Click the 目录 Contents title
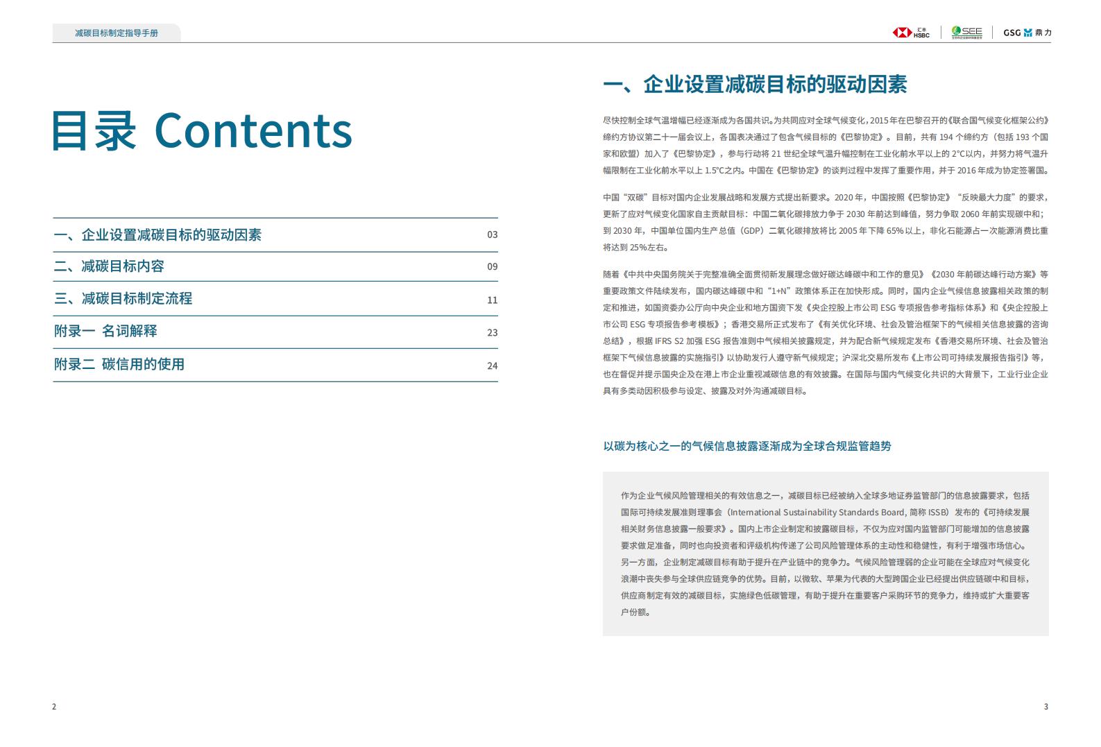Image resolution: width=1101 pixels, height=747 pixels. pyautogui.click(x=202, y=130)
